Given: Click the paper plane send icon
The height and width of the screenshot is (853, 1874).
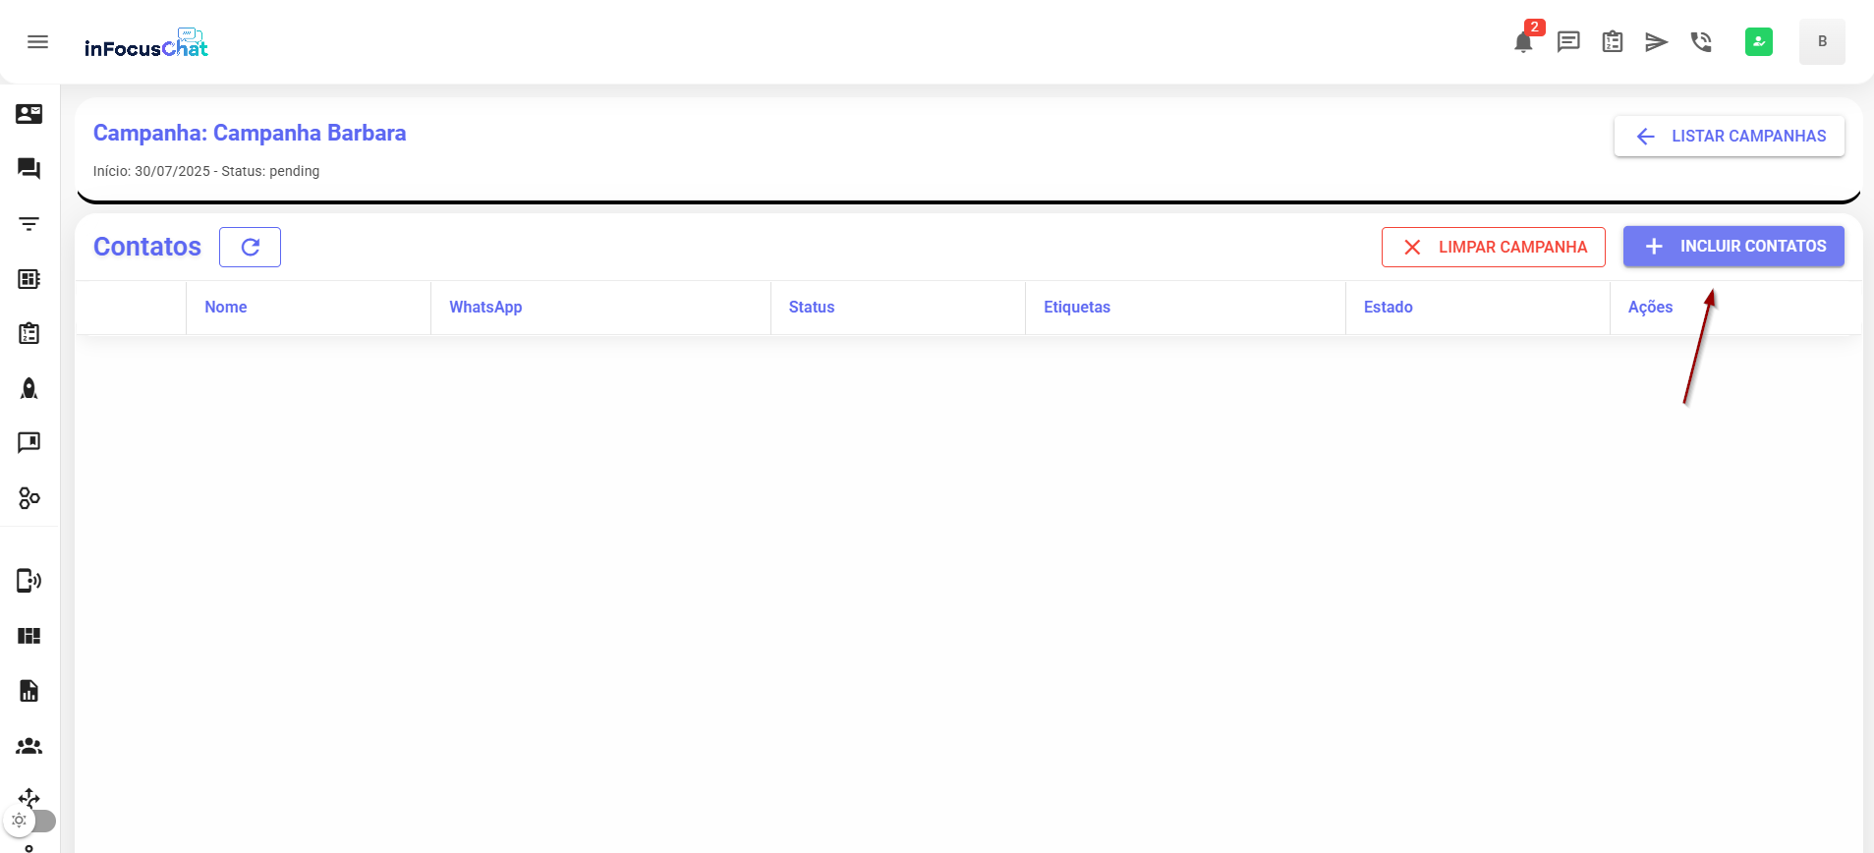Looking at the screenshot, I should tap(1657, 42).
